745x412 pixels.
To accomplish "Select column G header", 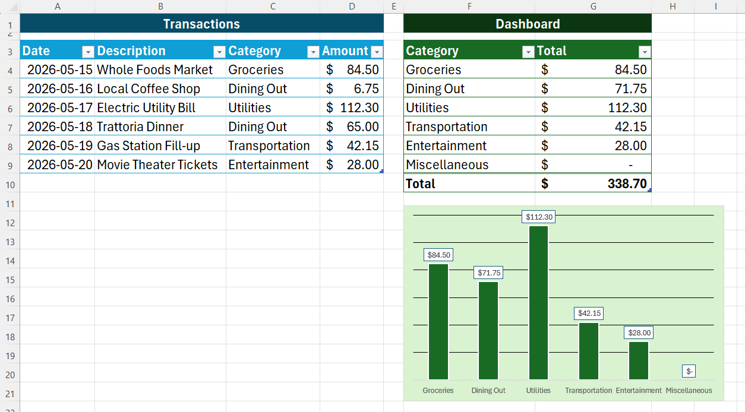I will (x=594, y=6).
